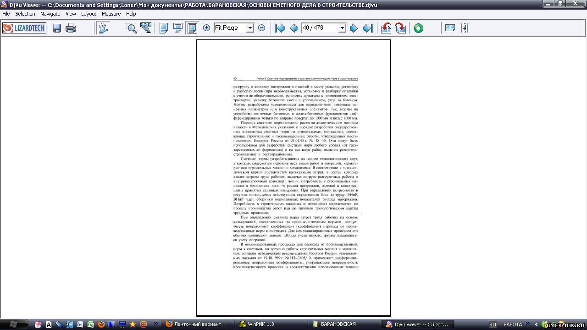This screenshot has width=587, height=330.
Task: Save the document with the floppy disk icon
Action: click(57, 28)
